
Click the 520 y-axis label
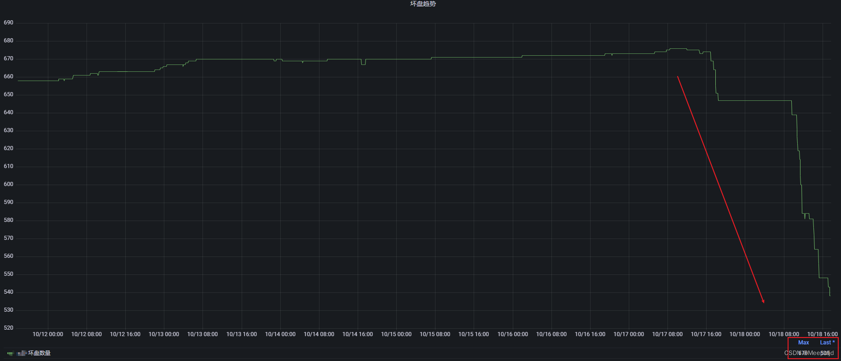[8, 328]
